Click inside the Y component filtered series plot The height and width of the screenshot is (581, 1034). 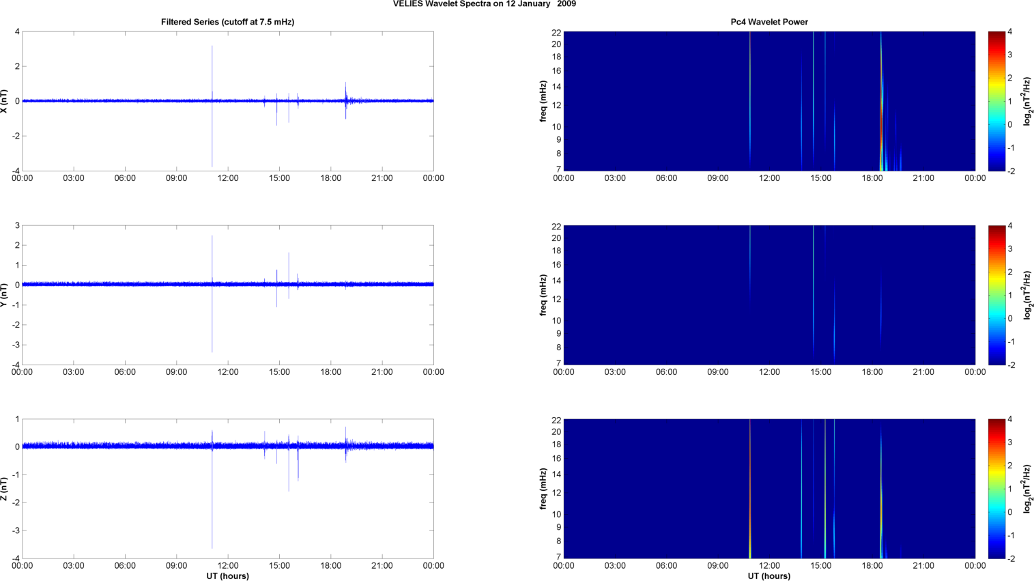(228, 295)
